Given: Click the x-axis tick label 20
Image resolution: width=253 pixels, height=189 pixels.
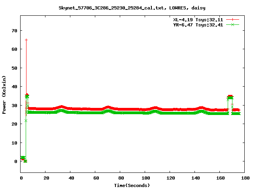Looking at the screenshot, I should click(46, 178).
